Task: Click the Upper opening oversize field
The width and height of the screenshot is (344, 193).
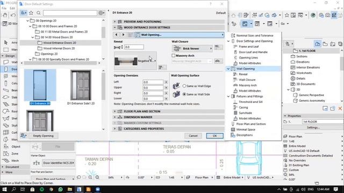Action: pos(153,87)
